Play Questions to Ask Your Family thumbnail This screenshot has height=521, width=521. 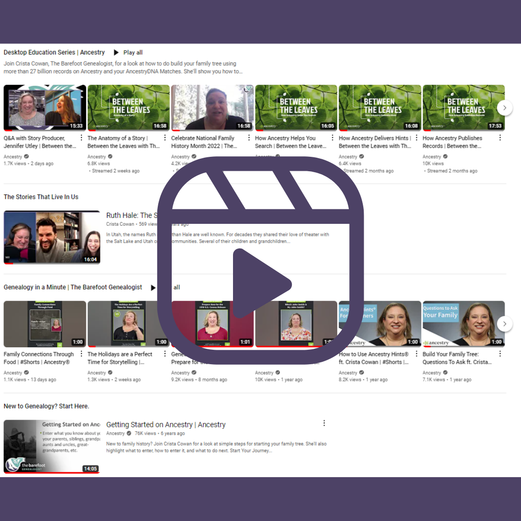pos(464,324)
